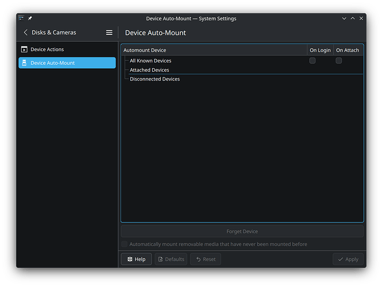Open the hamburger menu in sidebar header

(109, 33)
